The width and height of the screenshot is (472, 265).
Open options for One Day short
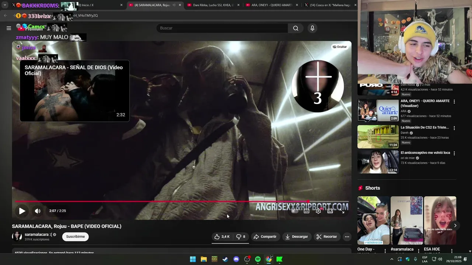click(385, 251)
